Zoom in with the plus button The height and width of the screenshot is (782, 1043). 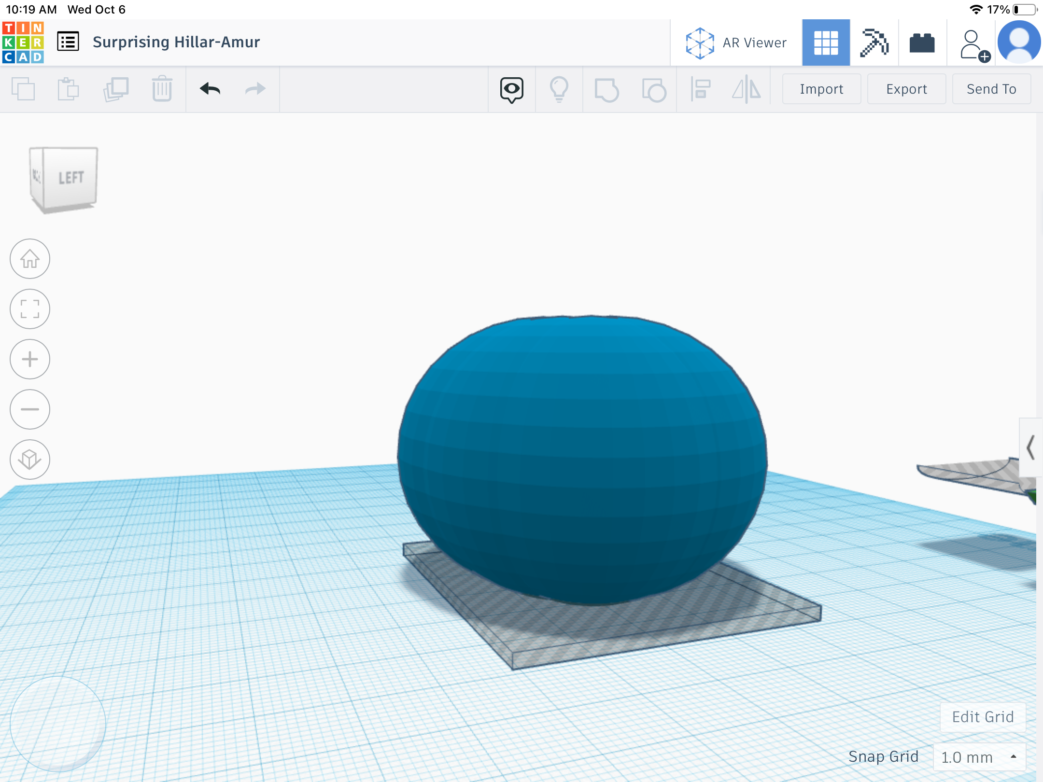[x=30, y=359]
